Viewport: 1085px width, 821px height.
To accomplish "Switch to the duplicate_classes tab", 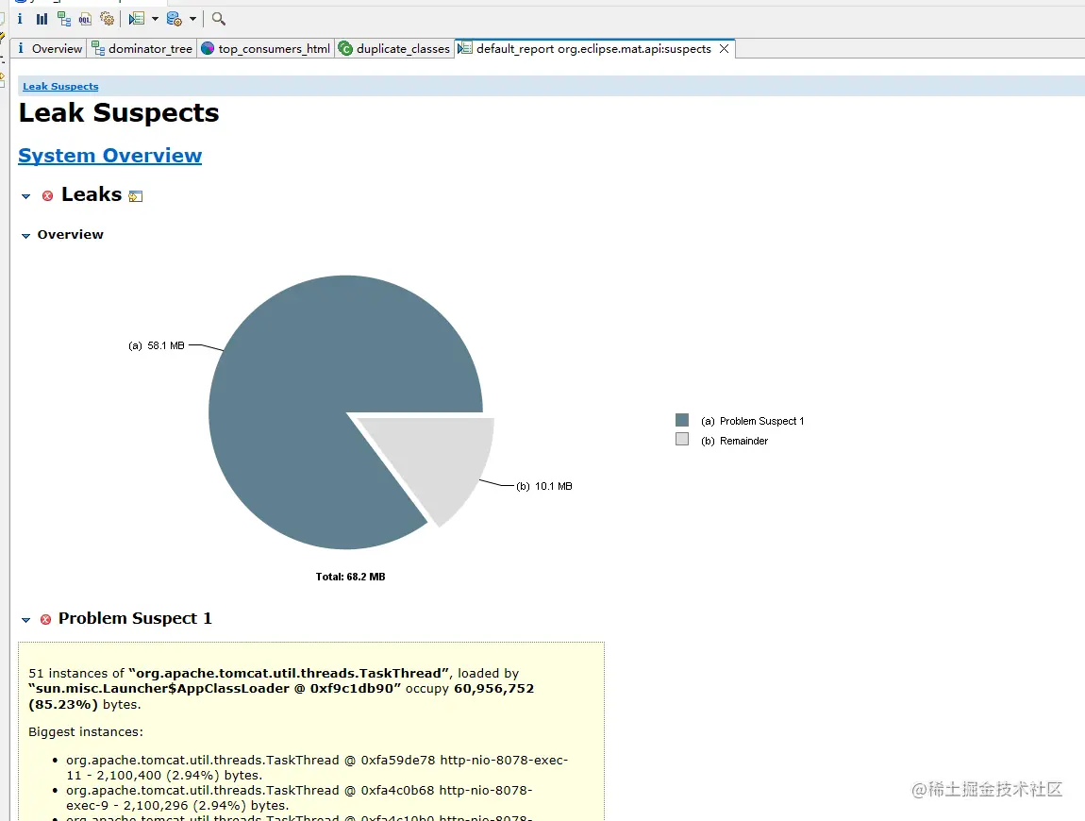I will [394, 48].
